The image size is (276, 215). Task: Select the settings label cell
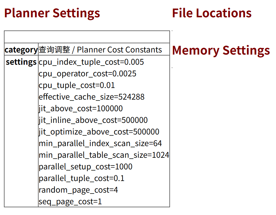[21, 62]
